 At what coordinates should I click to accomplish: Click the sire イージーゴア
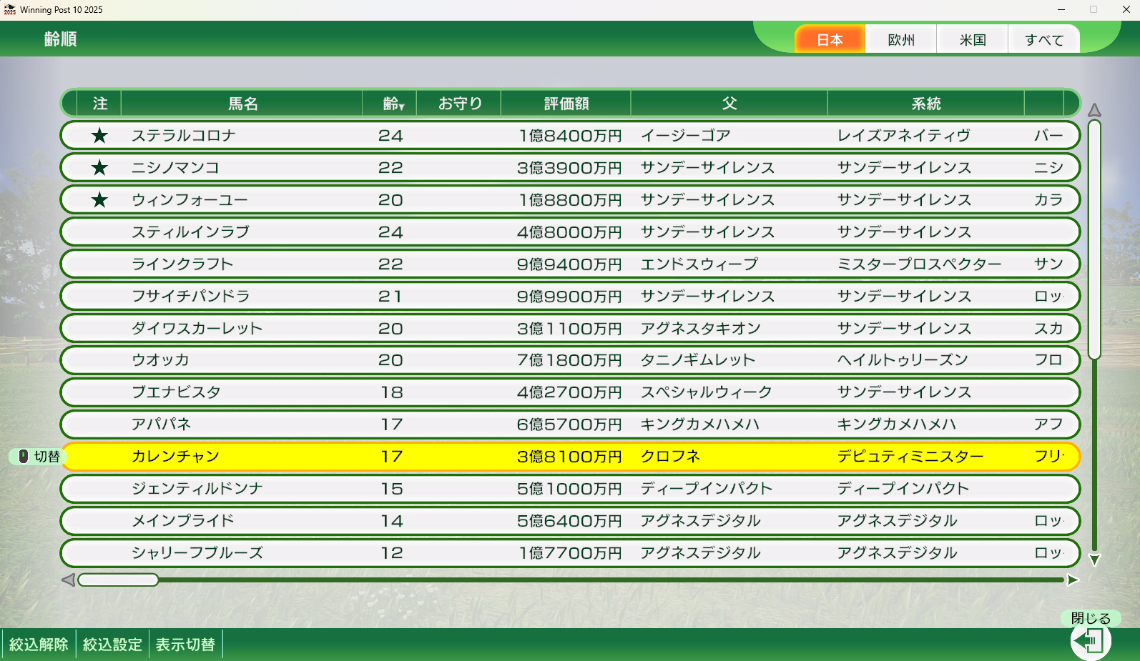pos(686,135)
